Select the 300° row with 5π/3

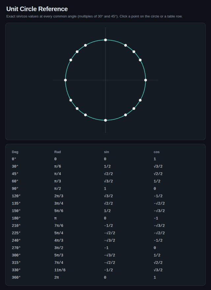[105, 255]
